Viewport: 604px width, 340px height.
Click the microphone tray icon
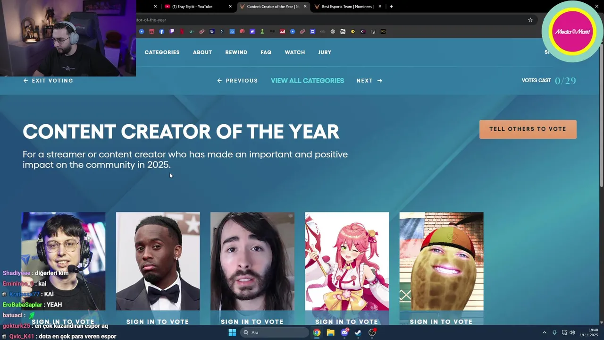[x=554, y=332]
